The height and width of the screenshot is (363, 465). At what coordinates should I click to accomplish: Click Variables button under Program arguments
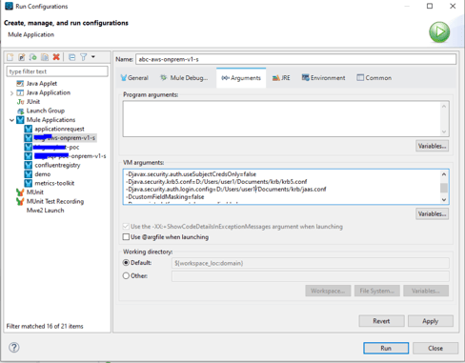[x=432, y=146]
